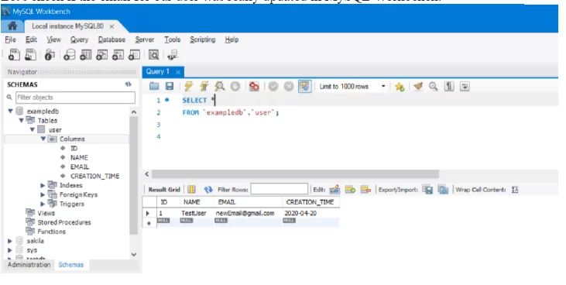
Task: Reconnect to DBMS toolbar icon
Action: [x=173, y=55]
